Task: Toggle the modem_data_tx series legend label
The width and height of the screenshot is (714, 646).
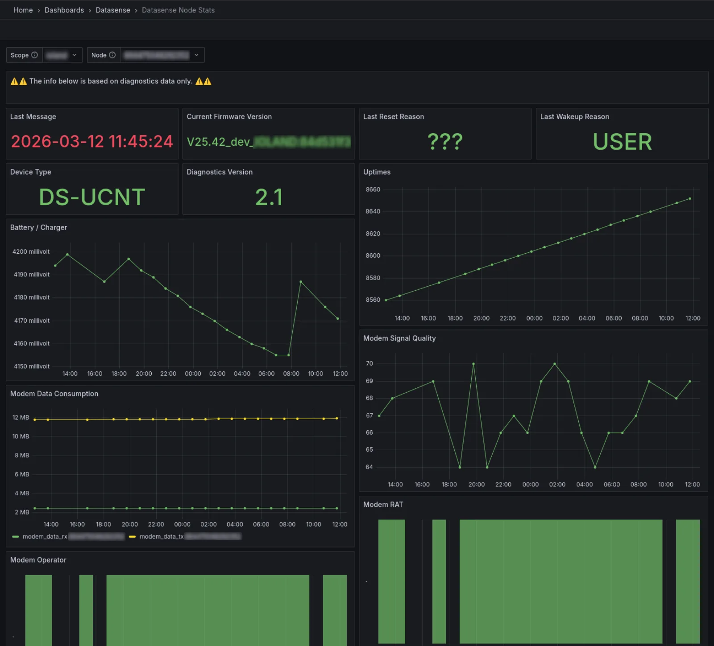Action: [x=191, y=536]
